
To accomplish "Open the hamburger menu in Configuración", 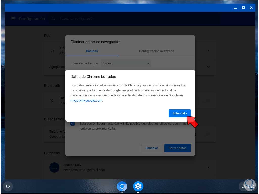I will [13, 19].
